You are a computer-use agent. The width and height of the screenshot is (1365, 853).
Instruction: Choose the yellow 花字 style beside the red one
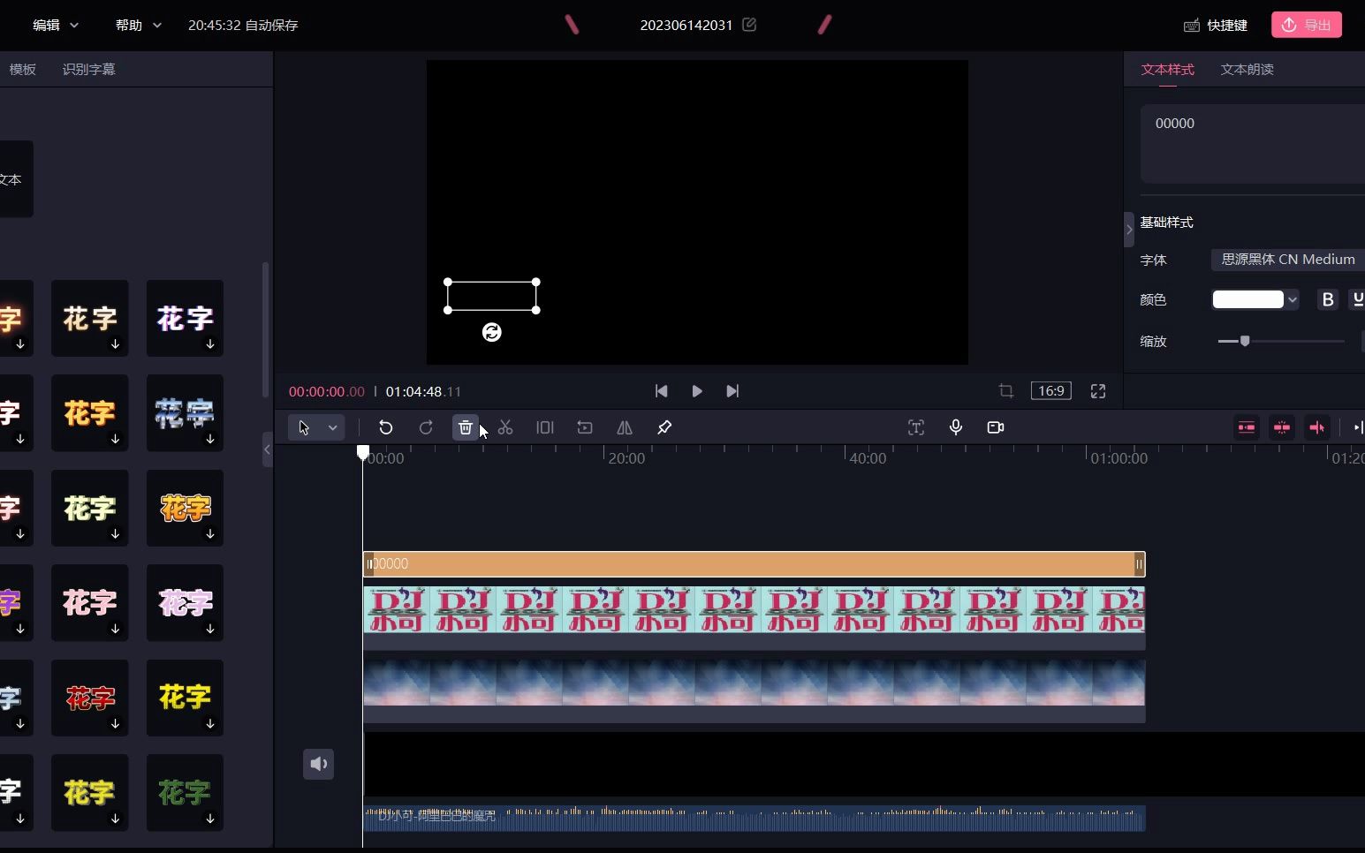185,698
